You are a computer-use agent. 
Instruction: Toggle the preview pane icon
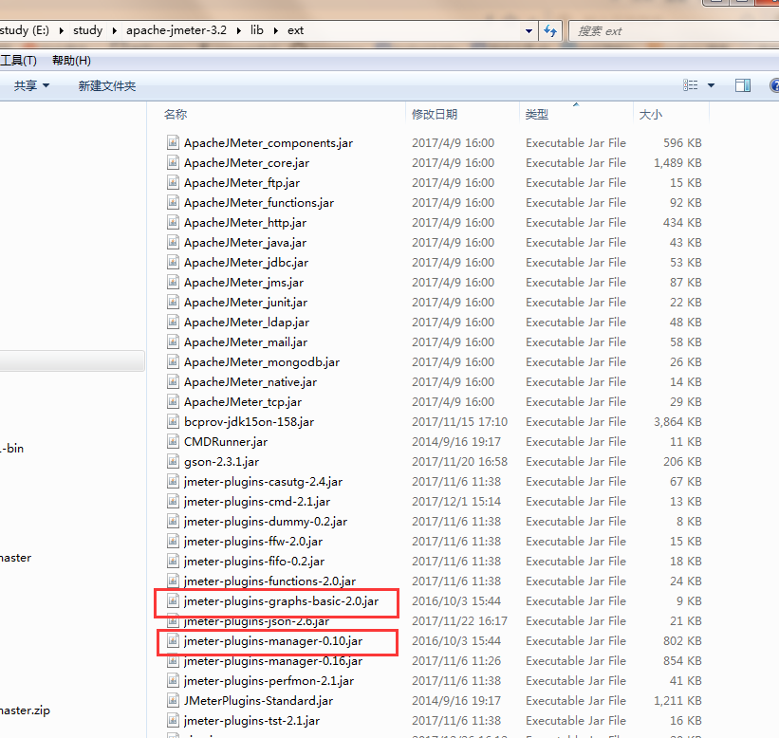(743, 85)
